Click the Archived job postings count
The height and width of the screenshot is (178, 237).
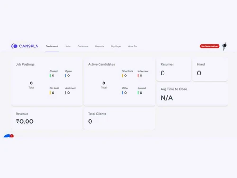[68, 93]
